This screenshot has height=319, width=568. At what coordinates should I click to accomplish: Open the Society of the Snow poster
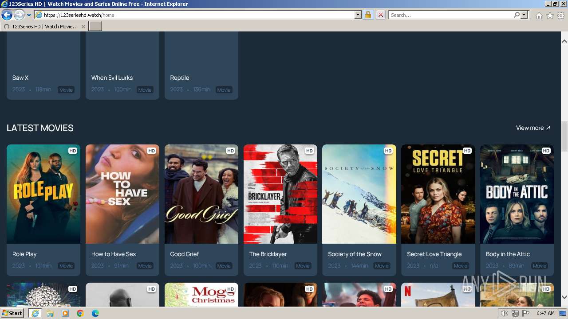coord(359,194)
